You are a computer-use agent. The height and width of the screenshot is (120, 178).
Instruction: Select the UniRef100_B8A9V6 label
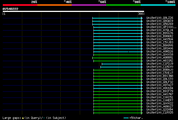click(160, 45)
